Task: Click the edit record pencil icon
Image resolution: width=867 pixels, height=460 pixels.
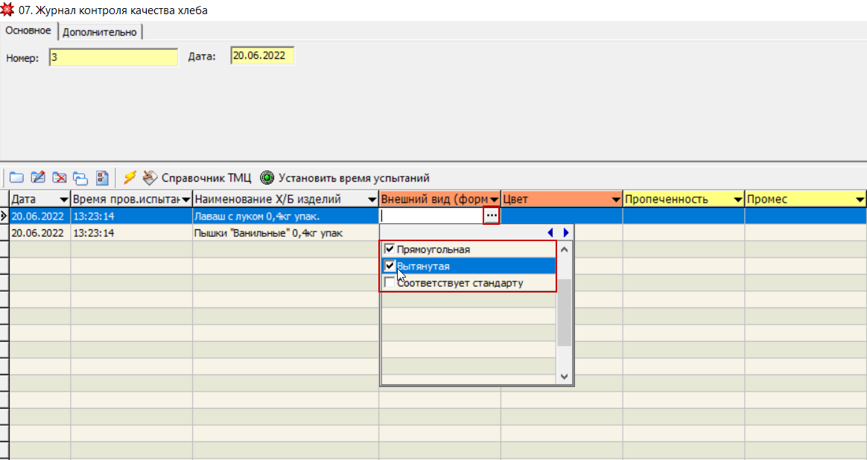Action: click(x=38, y=178)
